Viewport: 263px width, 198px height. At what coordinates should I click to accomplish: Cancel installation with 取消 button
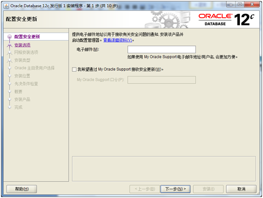pos(241,189)
